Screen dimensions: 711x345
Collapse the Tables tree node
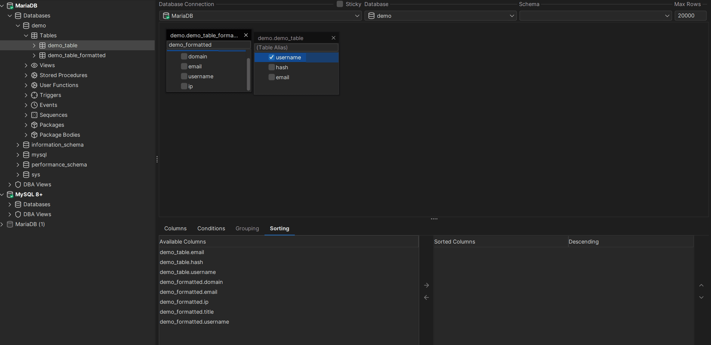point(26,36)
